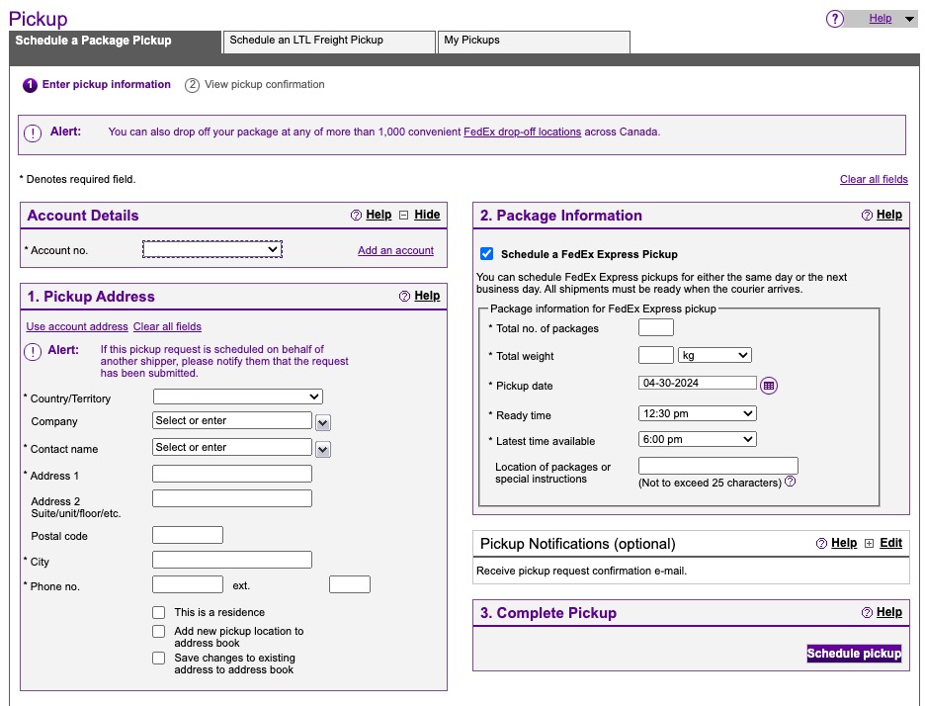Check This is a residence
Viewport: 925px width, 706px height.
pyautogui.click(x=159, y=612)
